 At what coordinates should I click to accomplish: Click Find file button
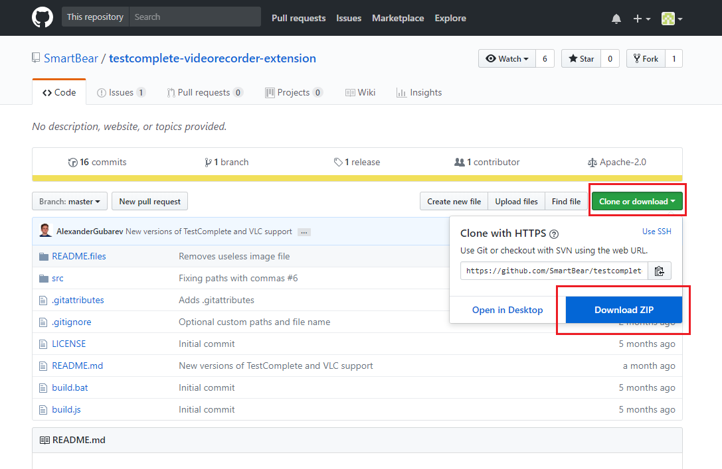[x=566, y=202]
